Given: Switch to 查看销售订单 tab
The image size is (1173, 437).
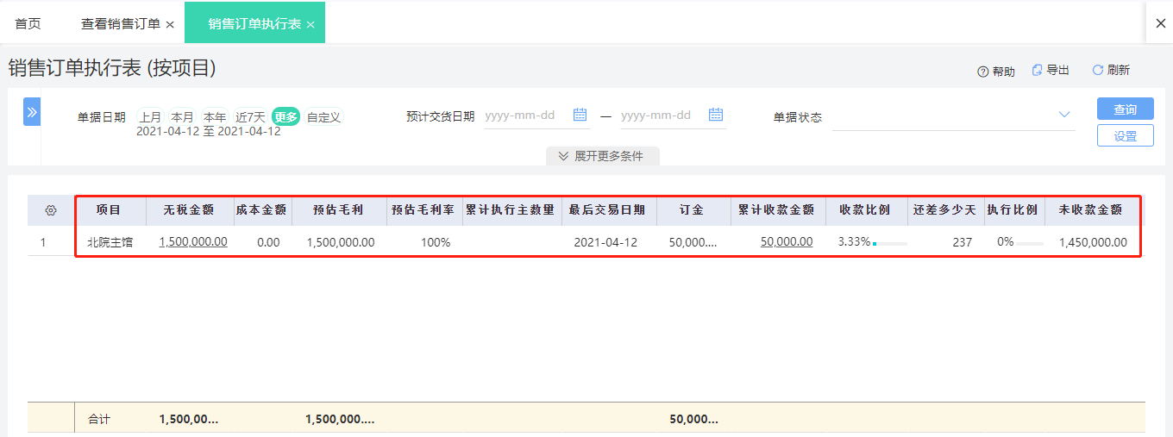Looking at the screenshot, I should pos(121,23).
